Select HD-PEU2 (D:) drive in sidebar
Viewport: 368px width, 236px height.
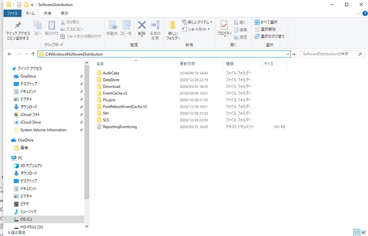click(31, 227)
